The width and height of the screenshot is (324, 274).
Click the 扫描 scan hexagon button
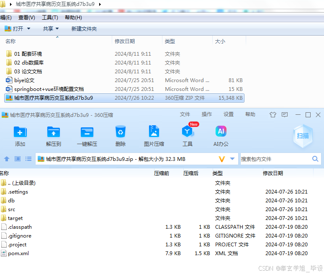[x=303, y=136]
